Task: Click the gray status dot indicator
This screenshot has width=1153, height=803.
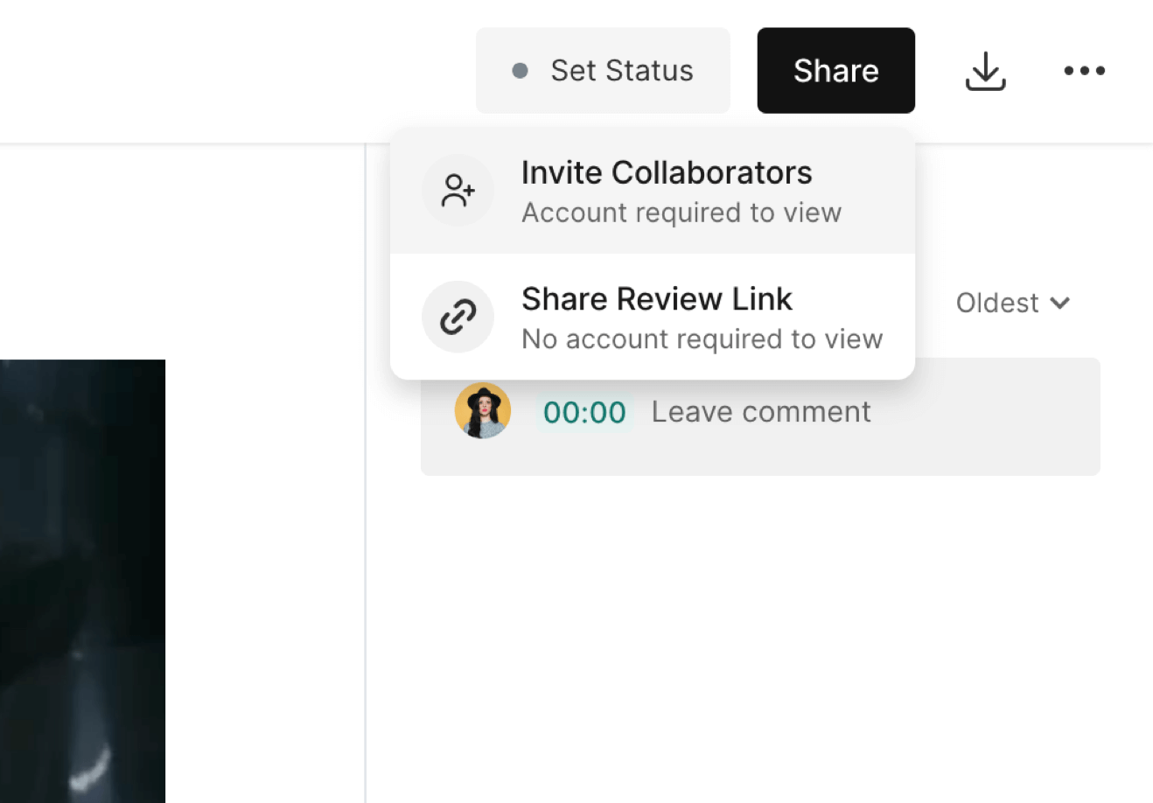Action: [x=520, y=71]
